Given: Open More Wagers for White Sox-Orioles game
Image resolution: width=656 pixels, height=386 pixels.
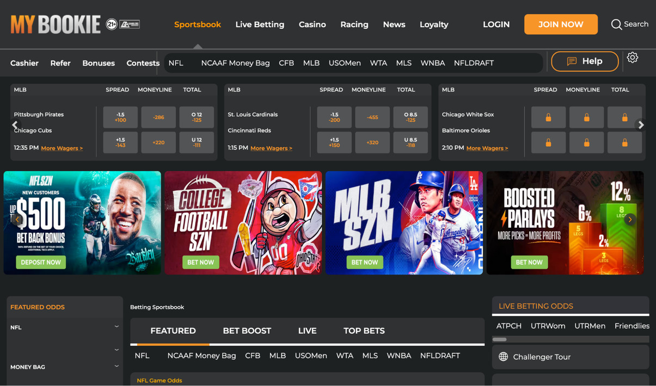Looking at the screenshot, I should (487, 148).
